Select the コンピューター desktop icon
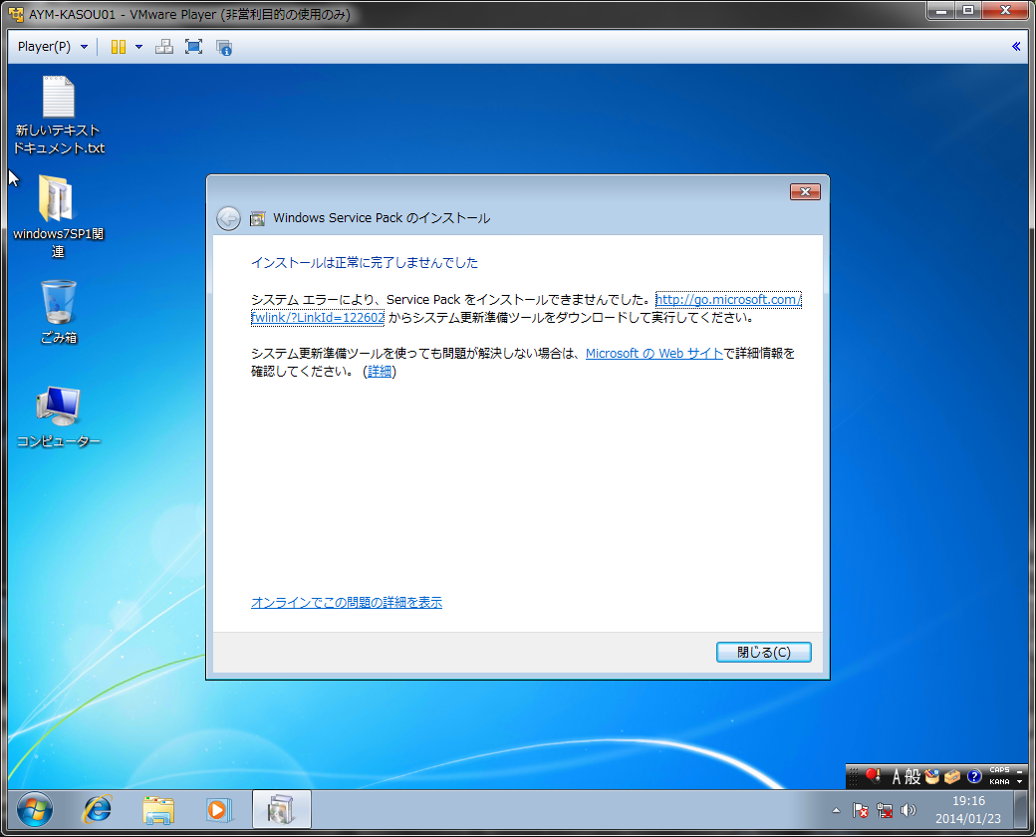 pos(58,417)
